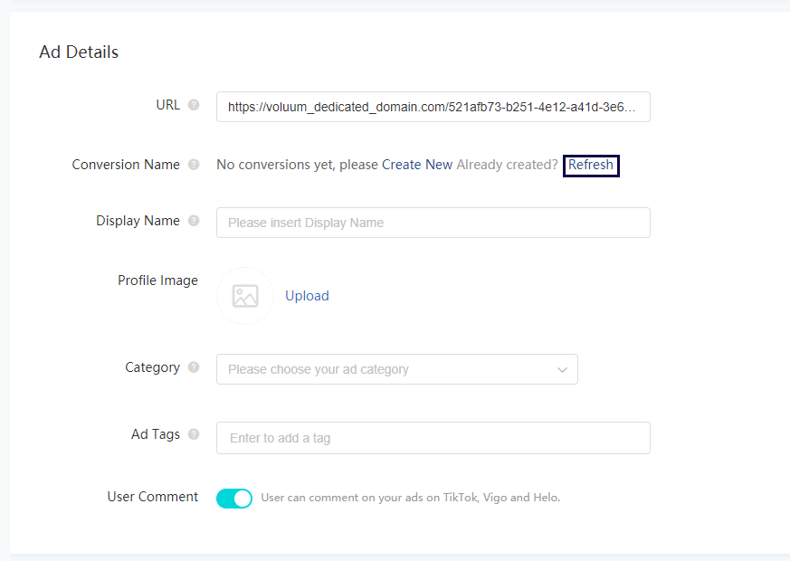Click the Ad Tags entry field
The width and height of the screenshot is (790, 561).
[x=433, y=438]
